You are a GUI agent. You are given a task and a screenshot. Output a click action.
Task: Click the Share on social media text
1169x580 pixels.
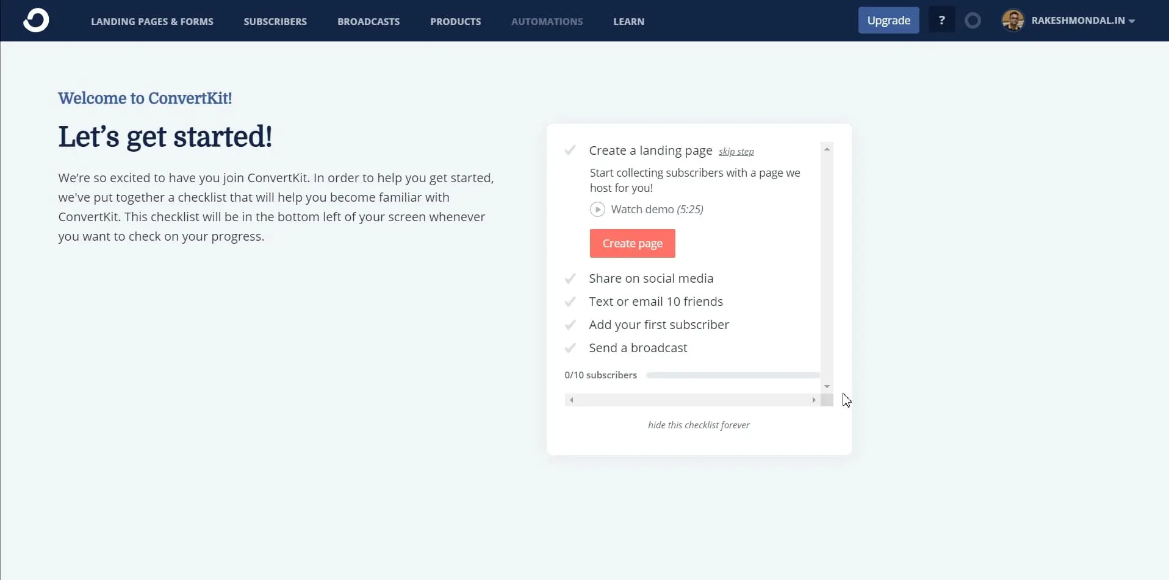pyautogui.click(x=651, y=278)
